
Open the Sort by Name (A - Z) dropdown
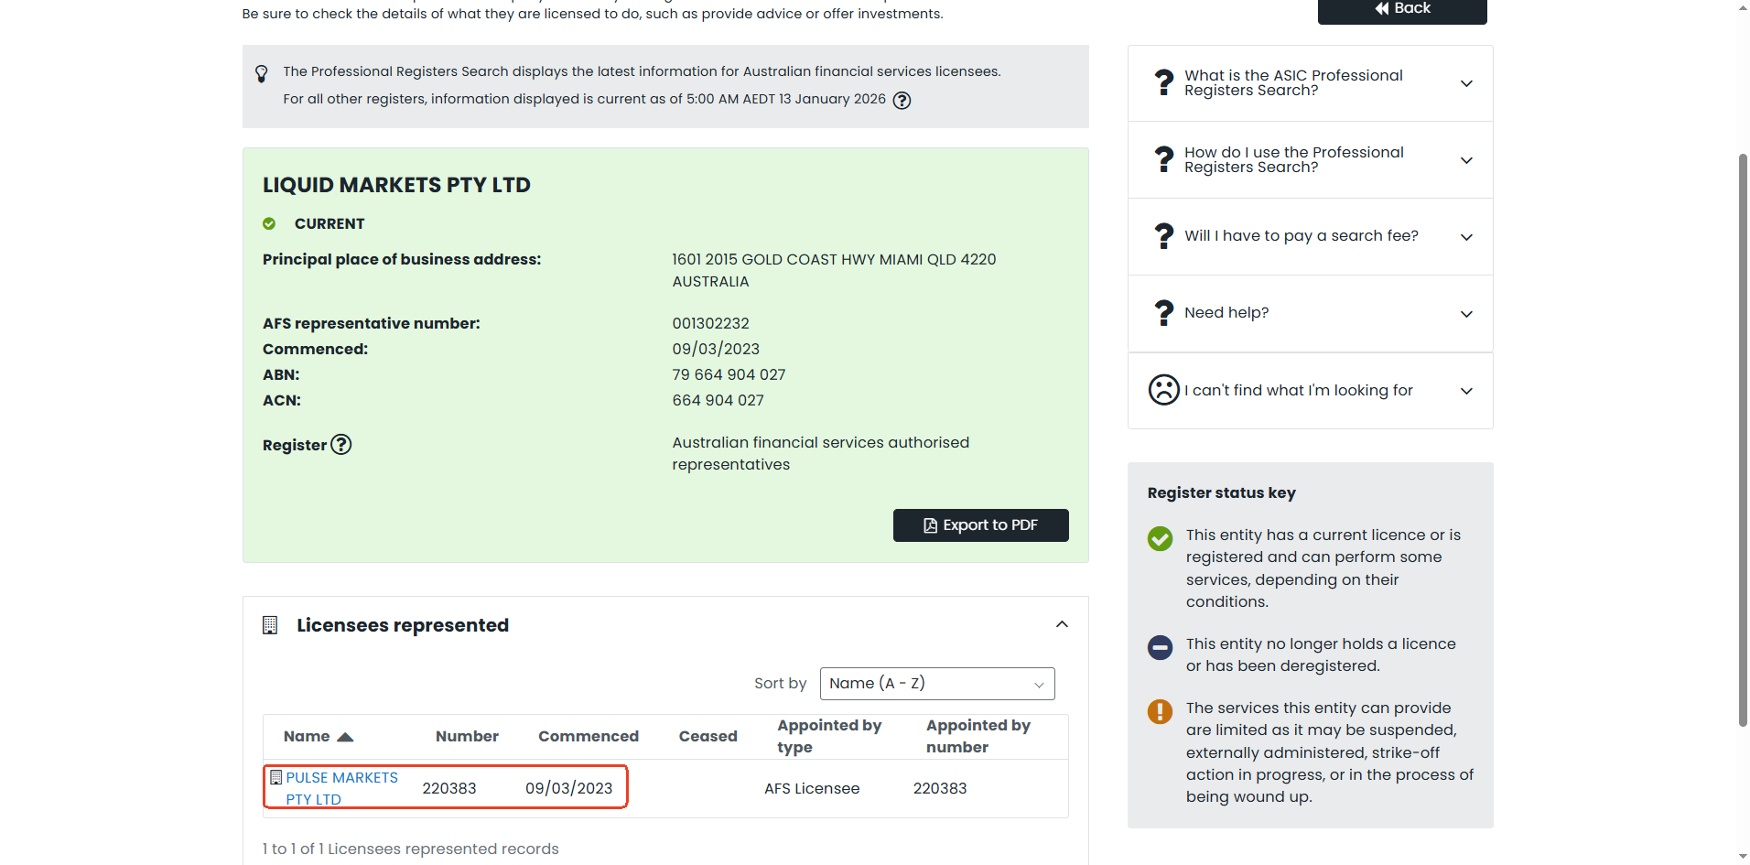click(936, 684)
